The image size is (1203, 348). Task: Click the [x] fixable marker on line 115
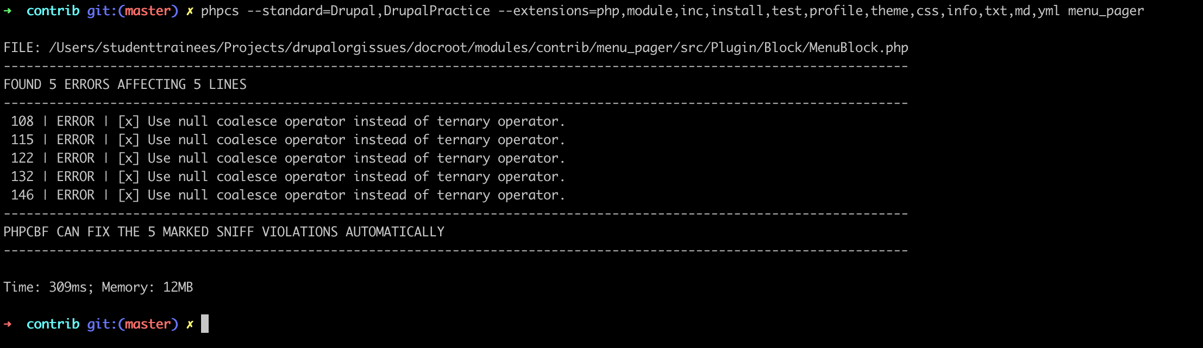tap(129, 140)
